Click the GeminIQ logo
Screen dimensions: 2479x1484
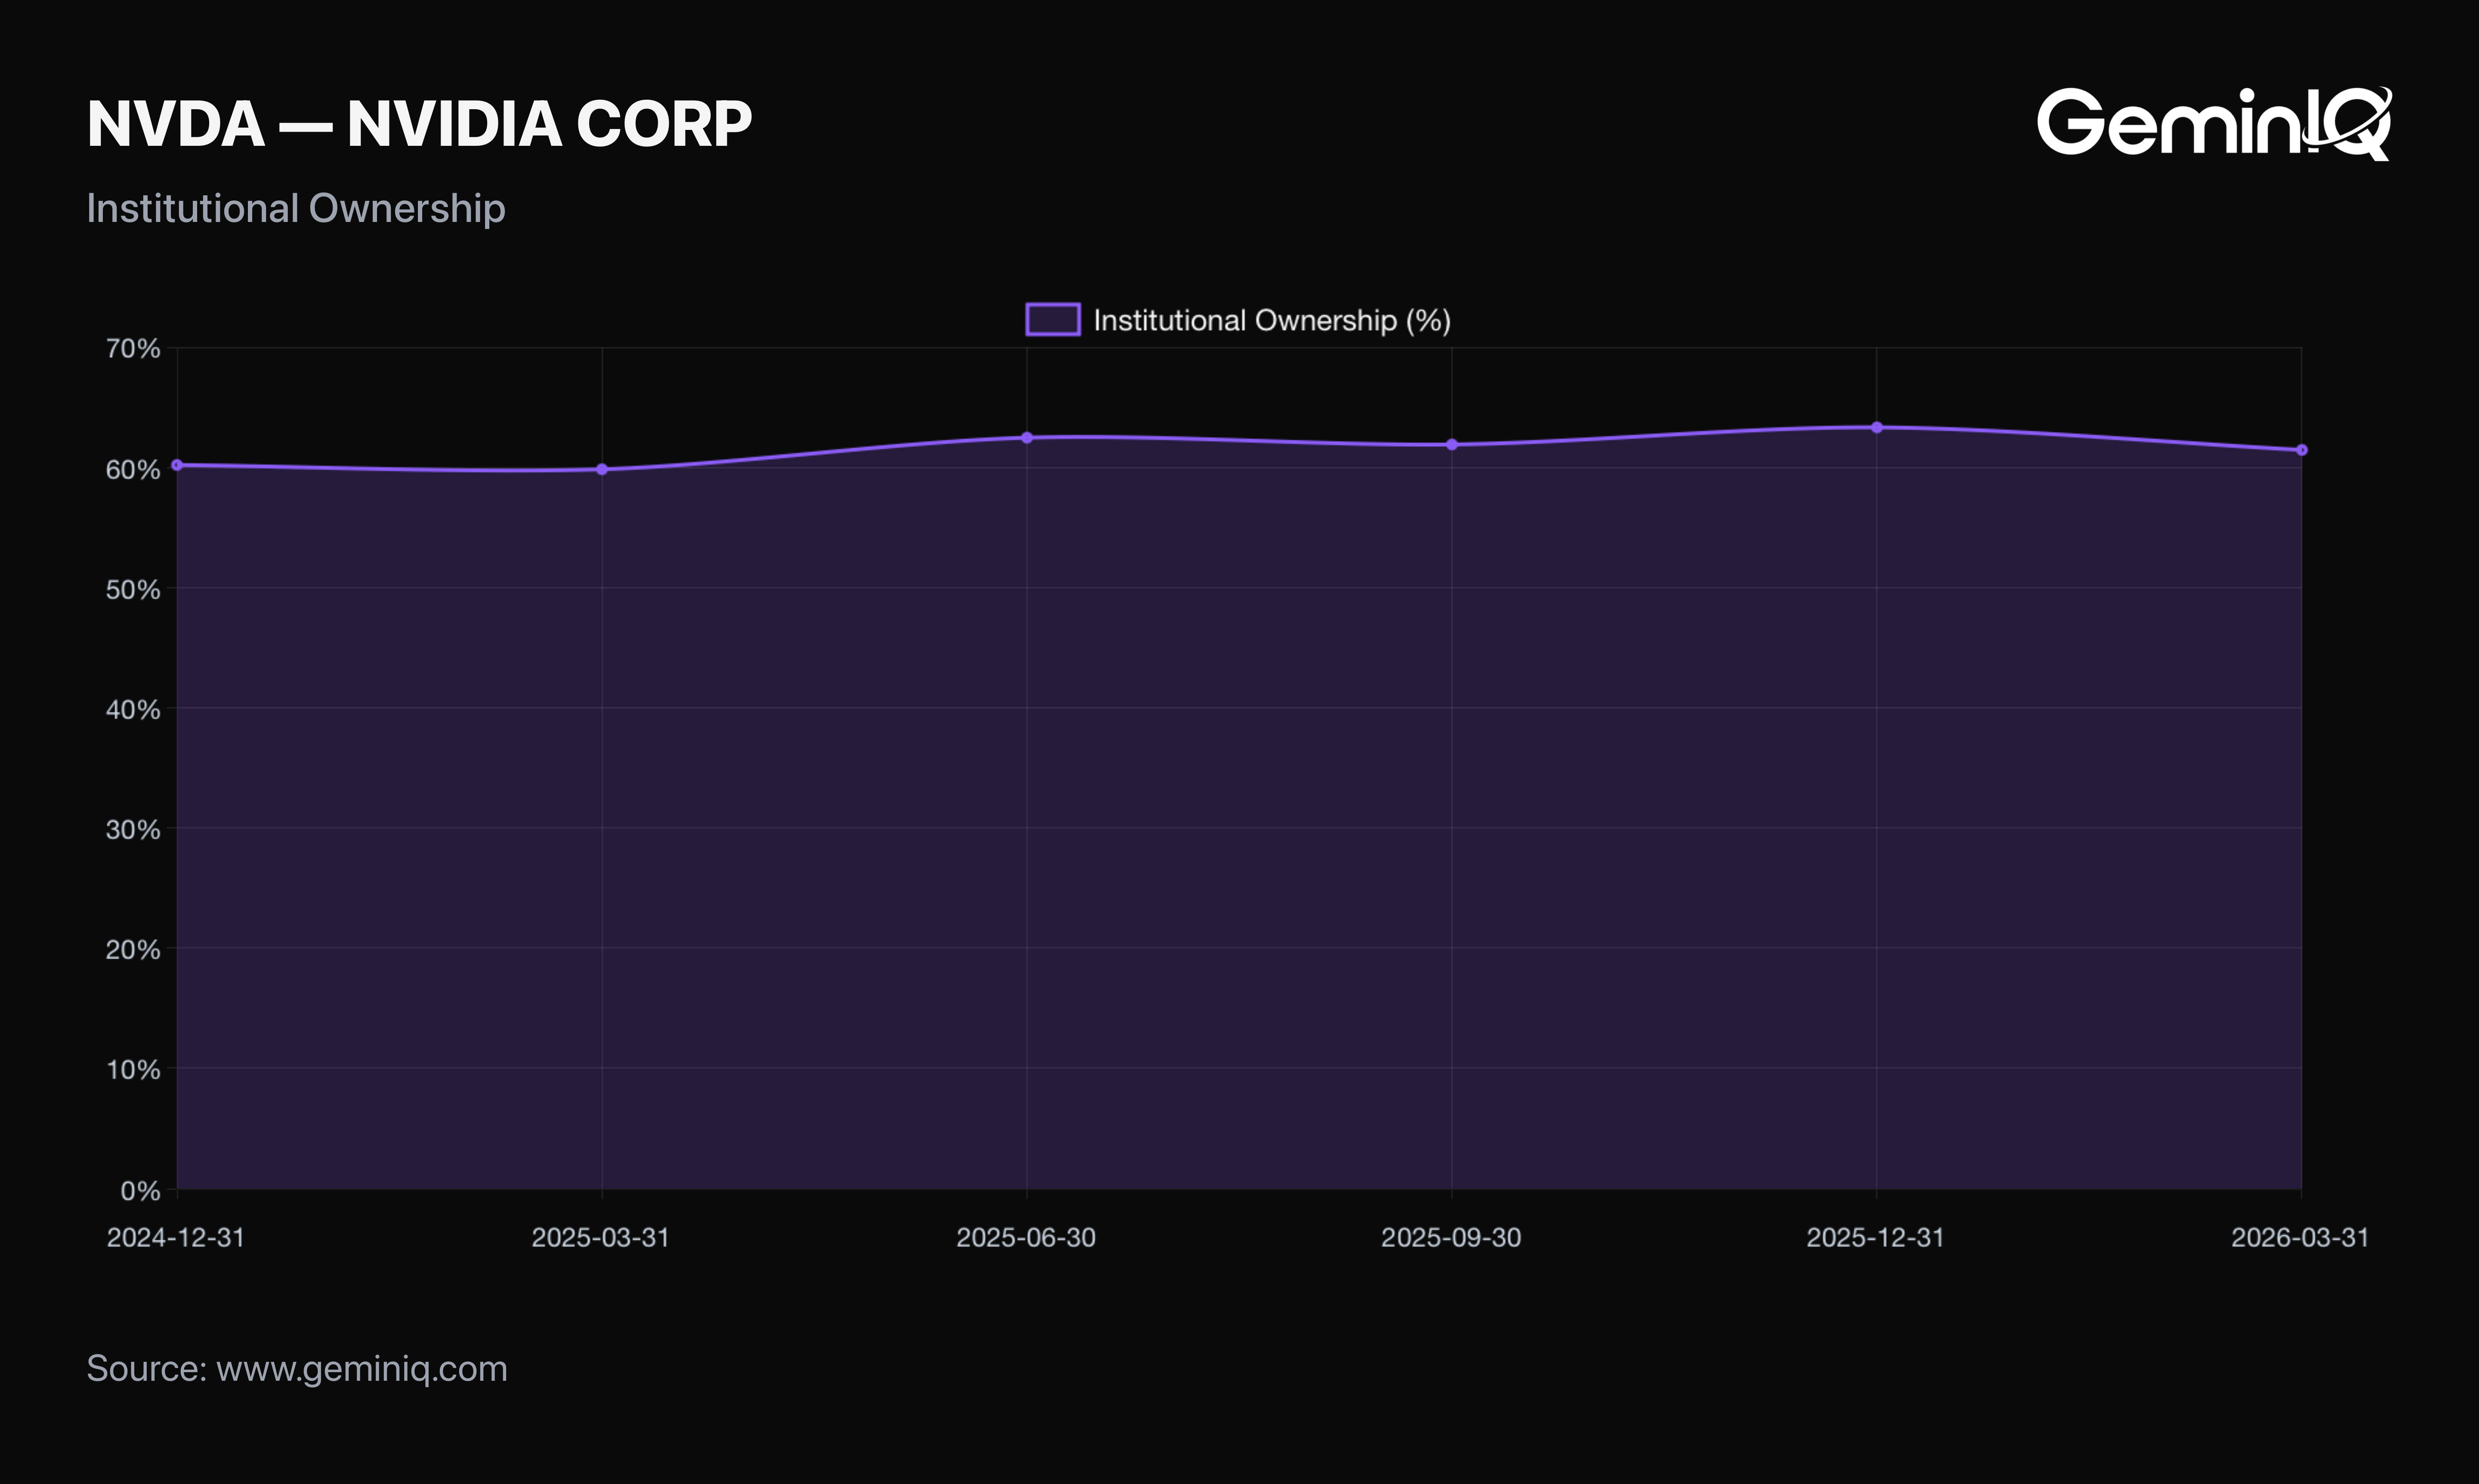pos(2214,124)
